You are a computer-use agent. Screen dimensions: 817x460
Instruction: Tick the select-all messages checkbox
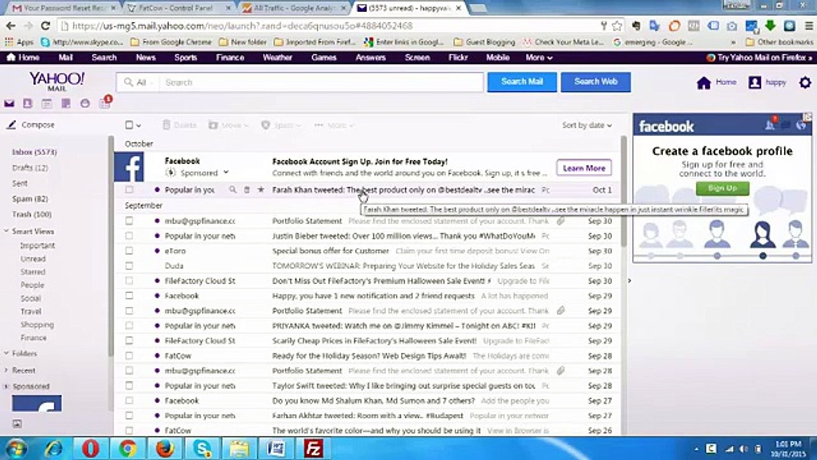click(129, 125)
